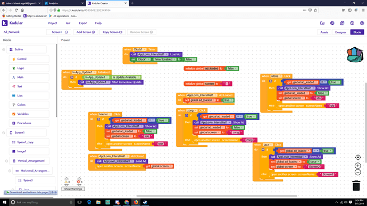Switch to the Designer view
This screenshot has width=367, height=206.
pyautogui.click(x=340, y=32)
